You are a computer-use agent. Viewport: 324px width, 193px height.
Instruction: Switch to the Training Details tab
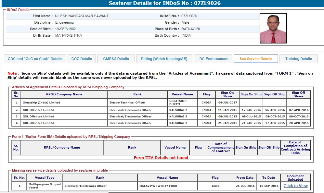click(x=298, y=59)
